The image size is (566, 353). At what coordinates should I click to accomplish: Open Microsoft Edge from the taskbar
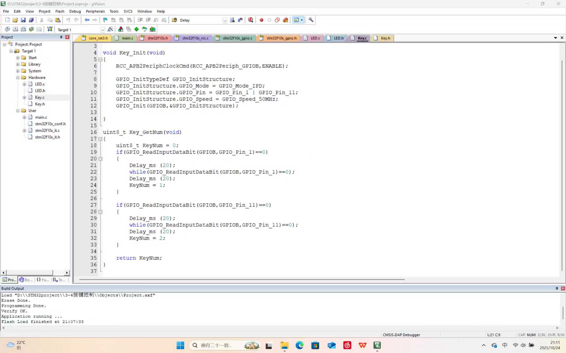299,345
